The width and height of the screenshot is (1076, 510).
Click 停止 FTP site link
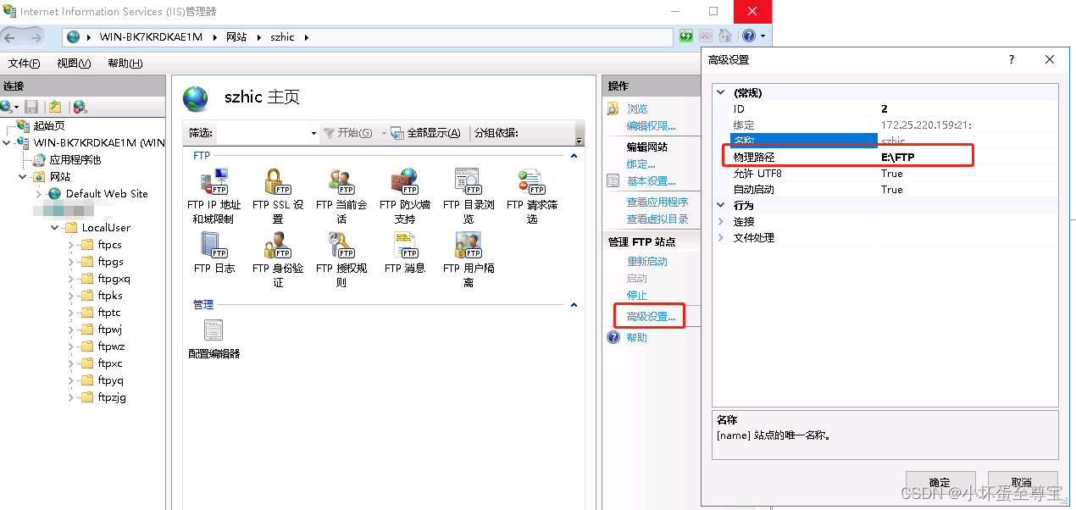coord(637,295)
